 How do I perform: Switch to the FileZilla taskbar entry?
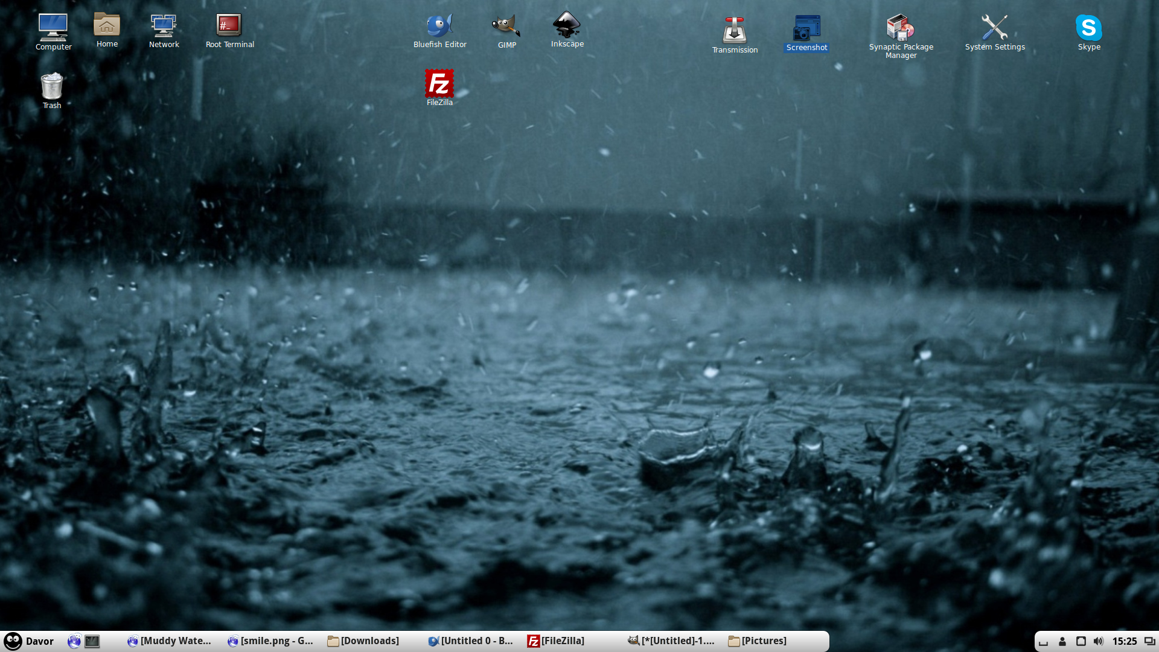pyautogui.click(x=556, y=641)
